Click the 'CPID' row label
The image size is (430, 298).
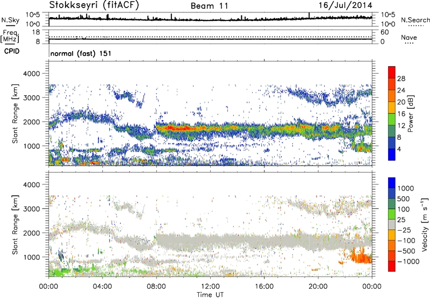coord(12,51)
